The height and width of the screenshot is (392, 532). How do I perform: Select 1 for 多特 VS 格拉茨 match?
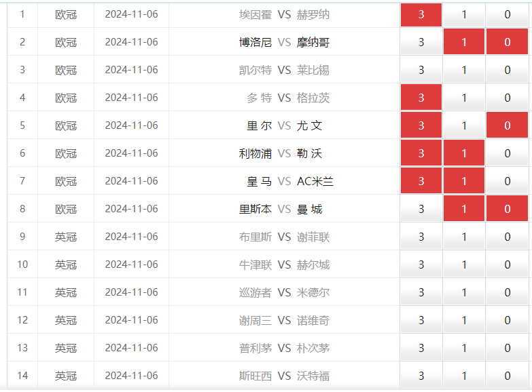coord(464,98)
